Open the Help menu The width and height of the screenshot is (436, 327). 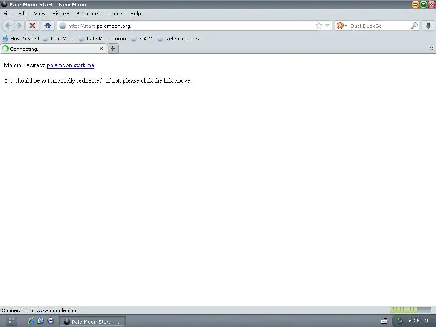(x=135, y=14)
